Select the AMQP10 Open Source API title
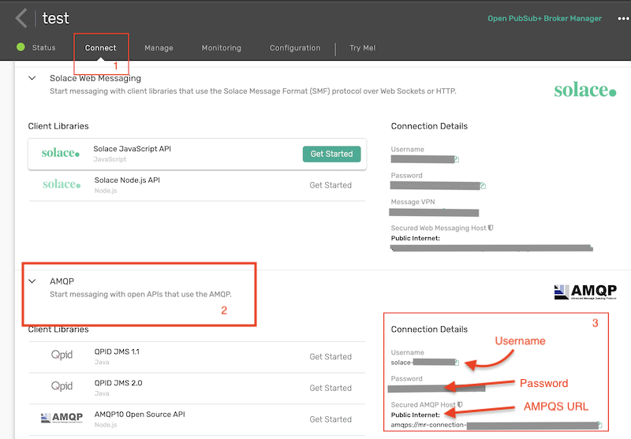The width and height of the screenshot is (631, 439). click(140, 415)
